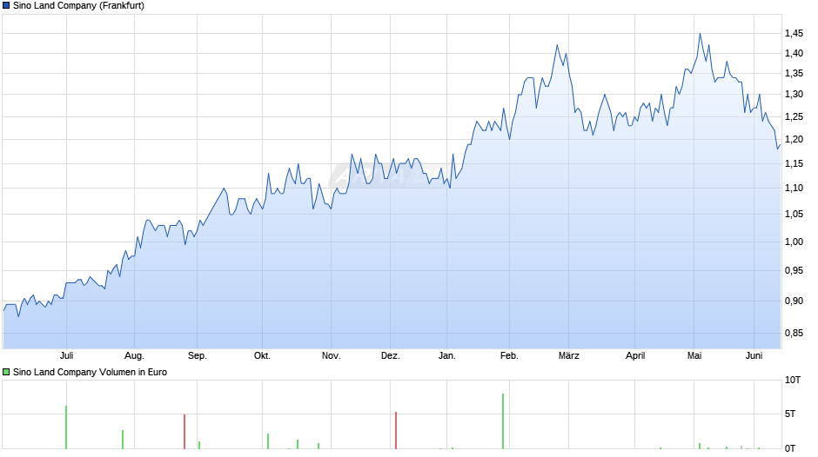The height and width of the screenshot is (457, 818).
Task: Click the 1,25 price axis value
Action: 794,116
